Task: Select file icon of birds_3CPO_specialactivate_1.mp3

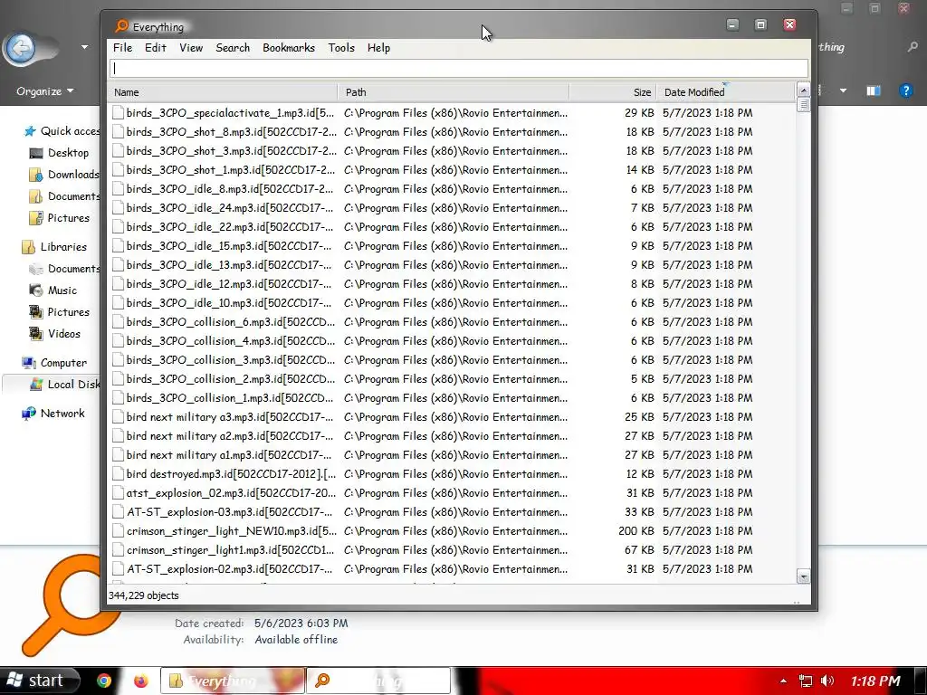Action: (118, 113)
